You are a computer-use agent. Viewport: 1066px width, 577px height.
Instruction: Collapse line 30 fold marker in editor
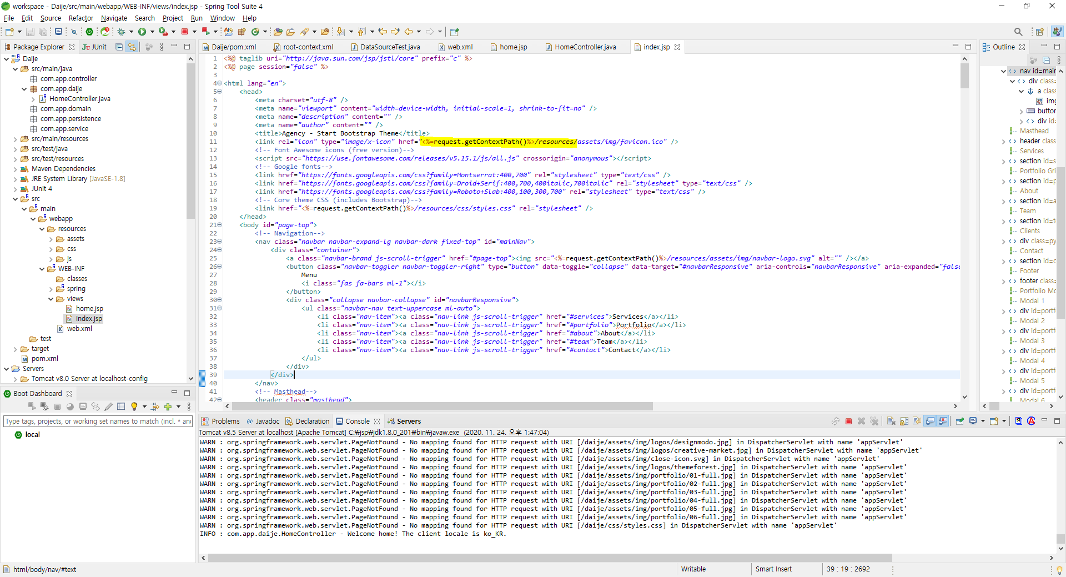[x=219, y=300]
